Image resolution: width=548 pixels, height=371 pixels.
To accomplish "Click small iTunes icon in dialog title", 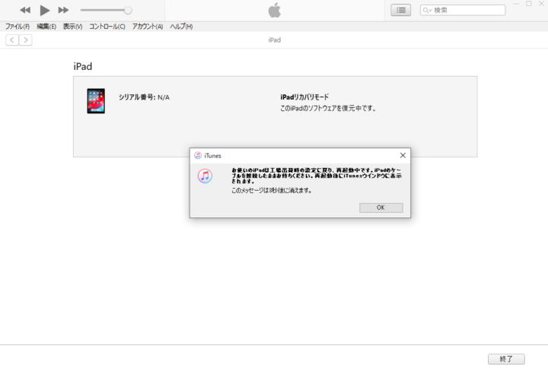I will (x=198, y=155).
